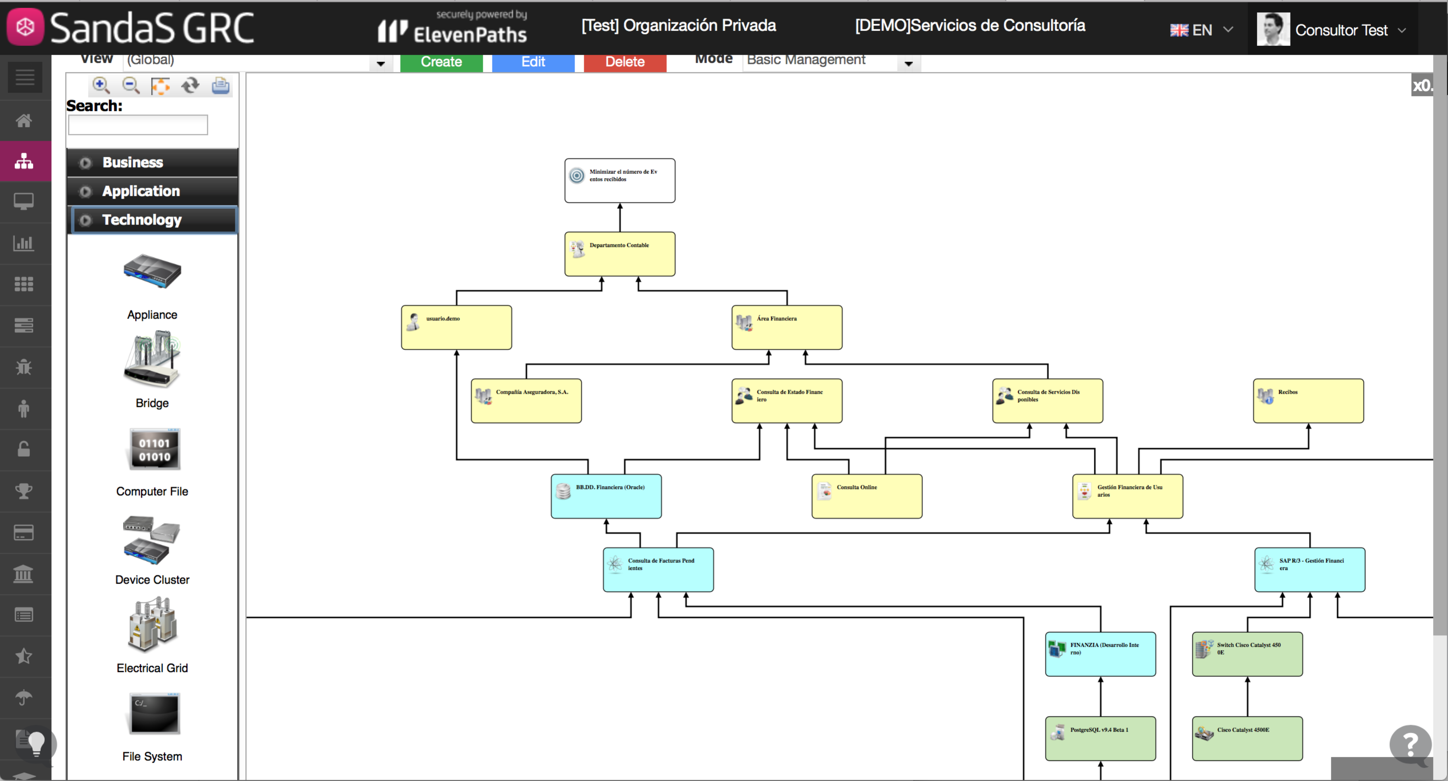Viewport: 1448px width, 781px height.
Task: Open the Consultor Test user menu
Action: click(x=1341, y=30)
